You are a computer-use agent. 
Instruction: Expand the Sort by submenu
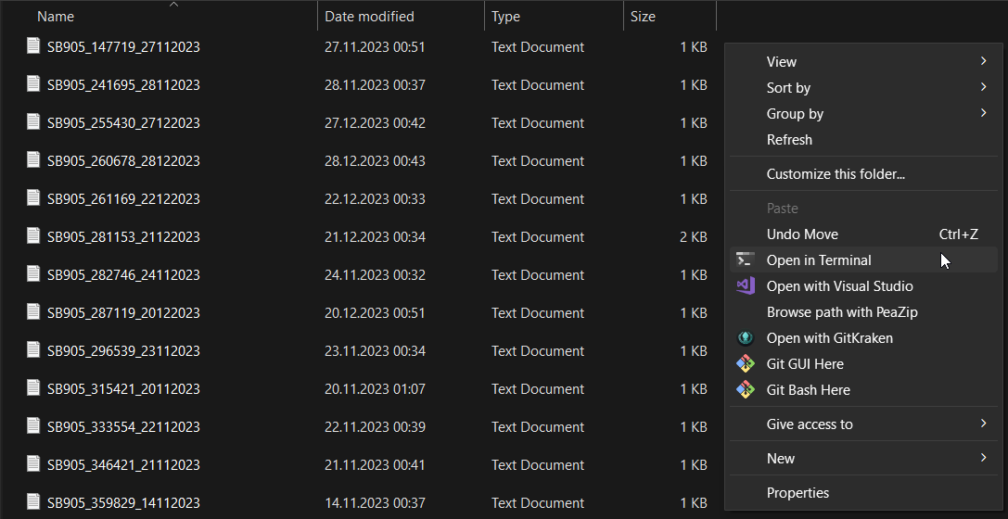coord(983,87)
